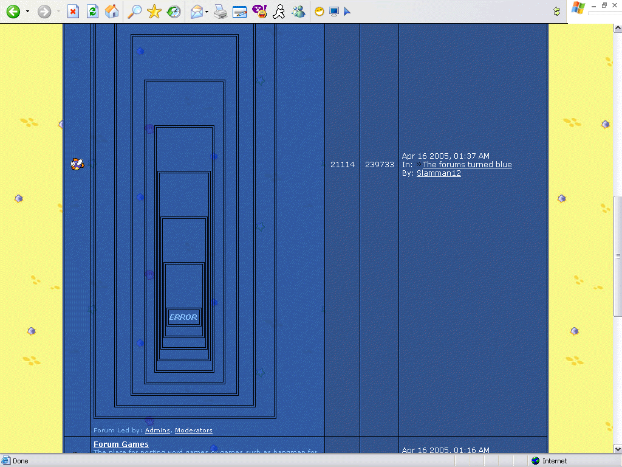Open "The forums turned blue" thread link
The width and height of the screenshot is (622, 467).
466,165
